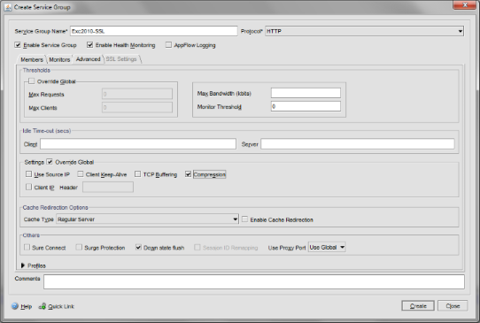
Task: Tick Enable Cache Redirection checkbox
Action: pos(245,219)
